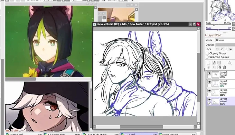Maximize the TCY.psd canvas window
This screenshot has width=235, height=135.
[194, 24]
